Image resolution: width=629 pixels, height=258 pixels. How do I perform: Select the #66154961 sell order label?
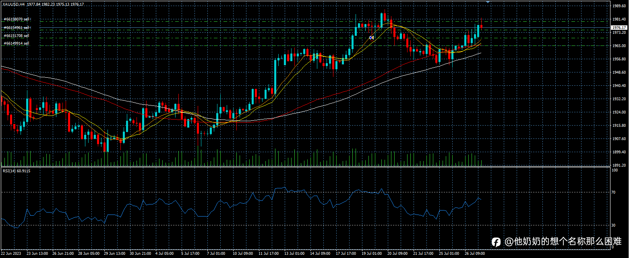tap(17, 27)
